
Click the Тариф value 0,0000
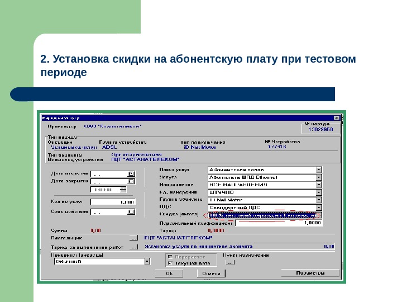click(x=216, y=230)
